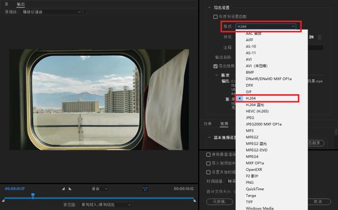Screen dimensions: 338x210
Task: Collapse the 导出设置 section
Action: pos(209,7)
